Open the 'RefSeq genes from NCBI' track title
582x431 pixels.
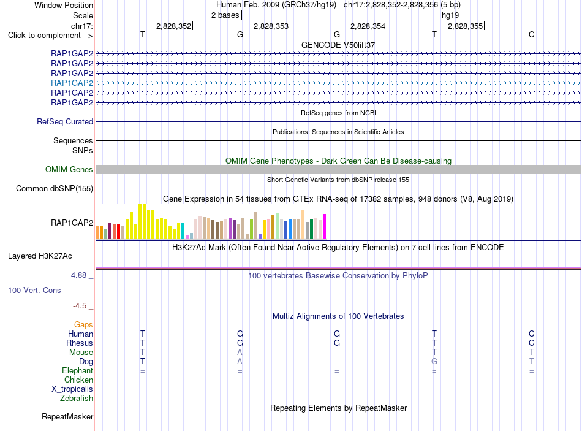[338, 113]
